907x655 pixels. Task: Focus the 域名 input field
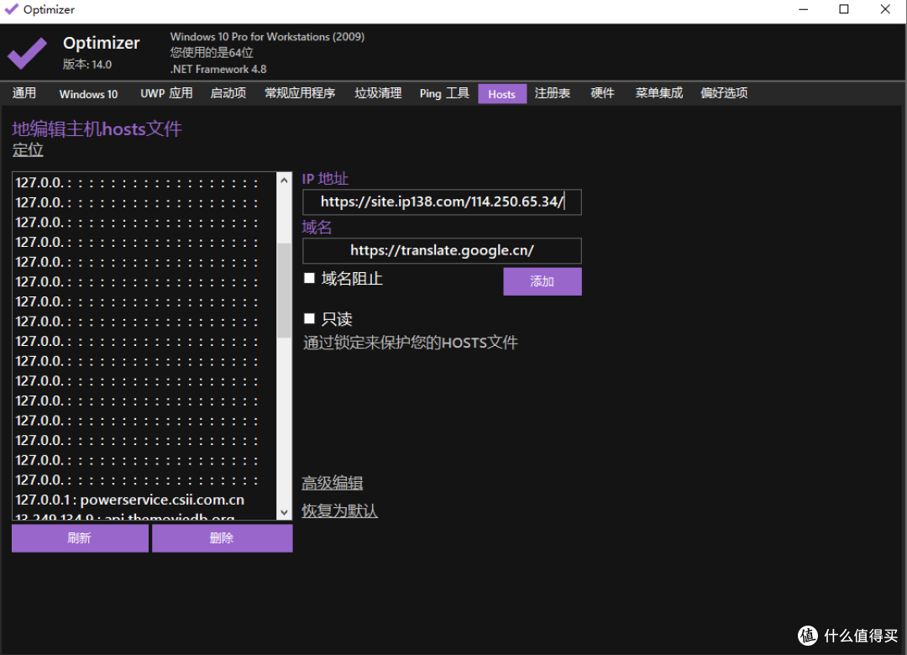pos(442,250)
